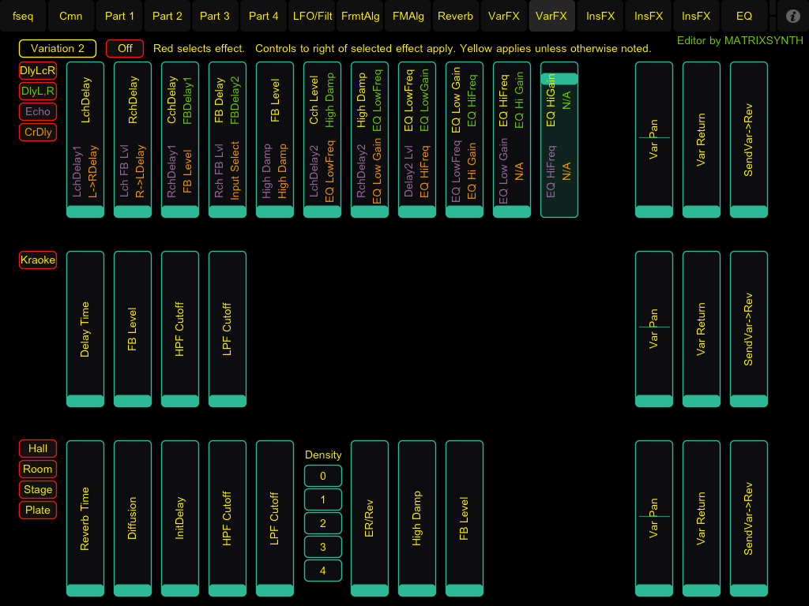The width and height of the screenshot is (809, 606).
Task: Click the Variation 2 selector
Action: point(58,48)
